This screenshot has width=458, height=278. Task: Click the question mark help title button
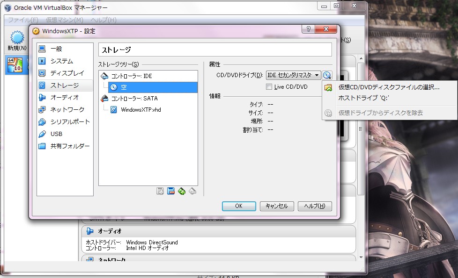tap(309, 29)
